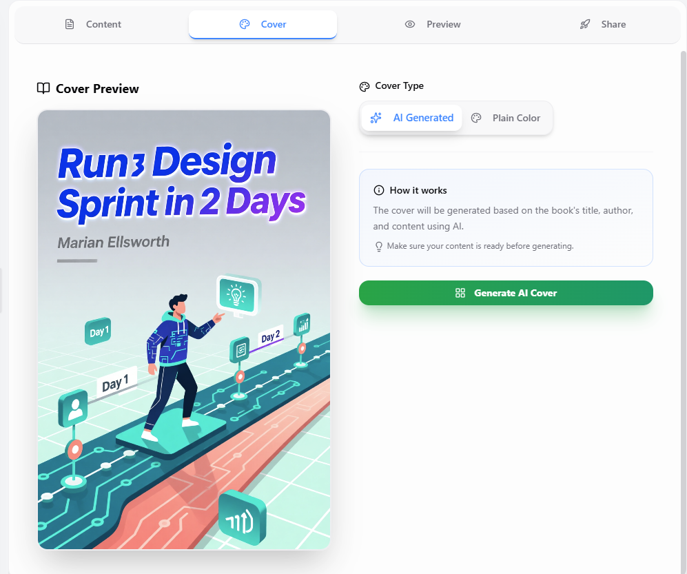Click the sparkle icon in AI Generated
Viewport: 687px width, 574px height.
point(376,118)
